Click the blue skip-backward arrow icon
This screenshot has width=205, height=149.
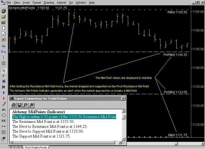point(4,87)
